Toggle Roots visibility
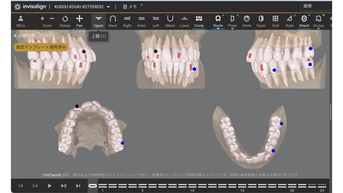This screenshot has width=343, height=193. (x=218, y=21)
